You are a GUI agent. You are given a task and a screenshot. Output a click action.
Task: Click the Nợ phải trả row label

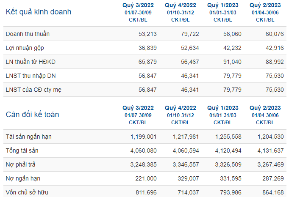tap(20, 164)
